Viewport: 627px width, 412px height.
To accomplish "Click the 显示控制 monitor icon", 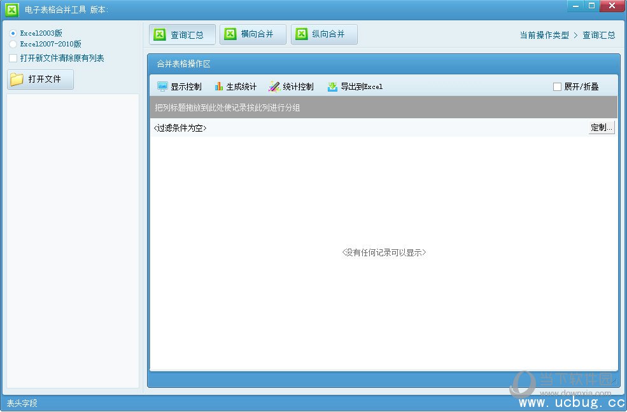I will pyautogui.click(x=162, y=86).
